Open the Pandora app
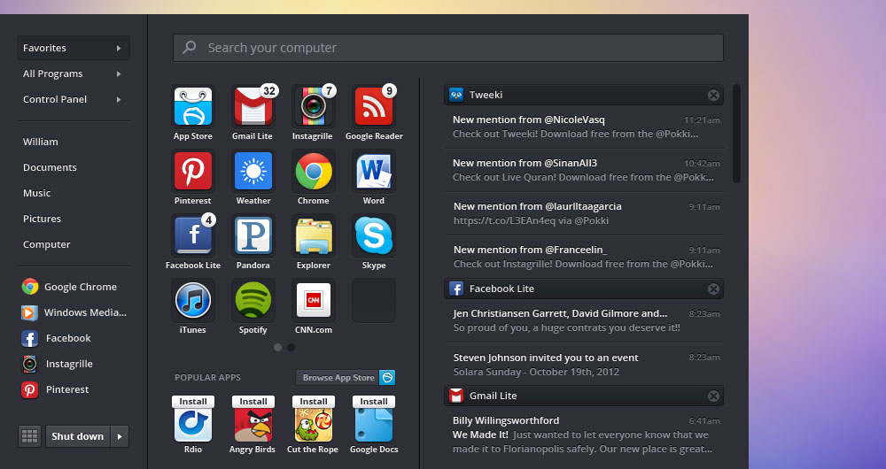886x469 pixels. (x=253, y=236)
